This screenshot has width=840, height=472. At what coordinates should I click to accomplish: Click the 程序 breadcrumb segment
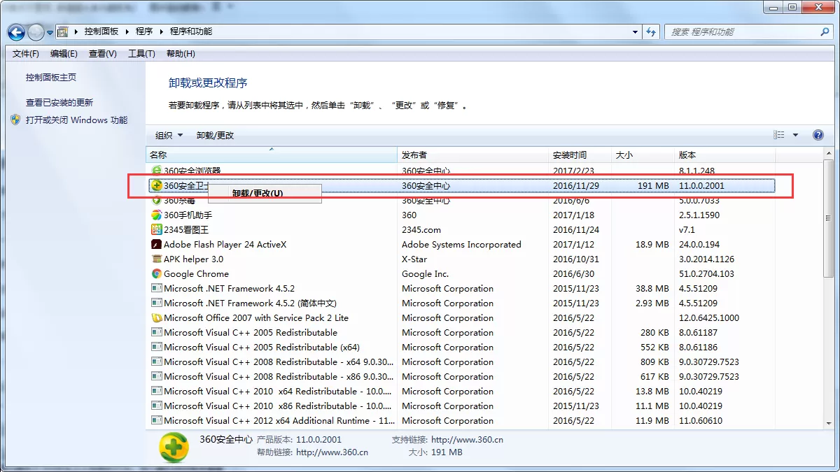144,32
